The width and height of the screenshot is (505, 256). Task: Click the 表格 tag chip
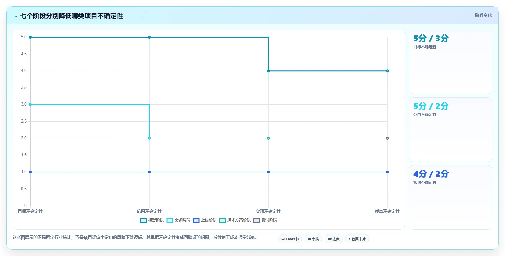click(313, 239)
